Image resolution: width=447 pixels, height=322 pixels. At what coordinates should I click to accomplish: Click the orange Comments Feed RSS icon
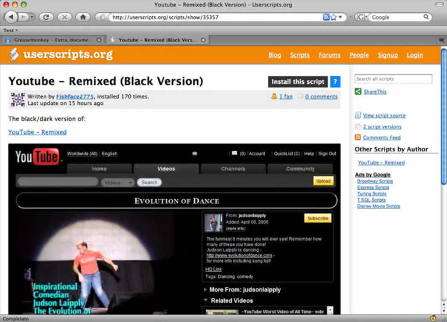pyautogui.click(x=358, y=138)
